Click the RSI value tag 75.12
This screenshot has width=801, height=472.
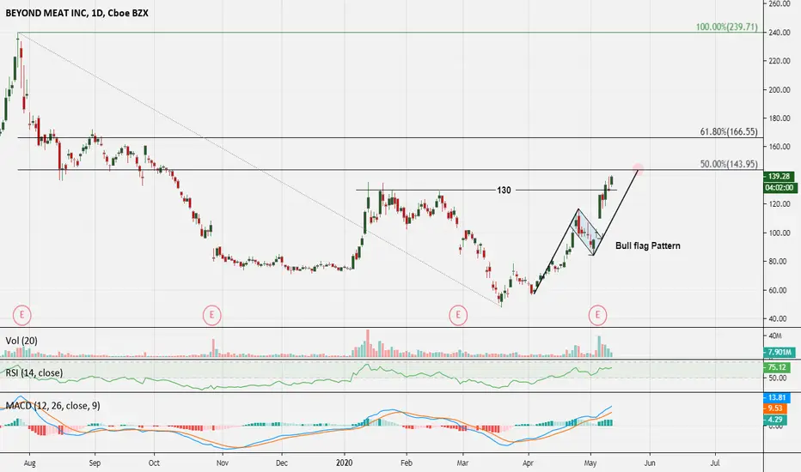point(777,367)
